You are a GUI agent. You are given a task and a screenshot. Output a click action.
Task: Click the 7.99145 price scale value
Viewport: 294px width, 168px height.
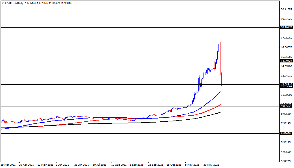pyautogui.click(x=286, y=123)
